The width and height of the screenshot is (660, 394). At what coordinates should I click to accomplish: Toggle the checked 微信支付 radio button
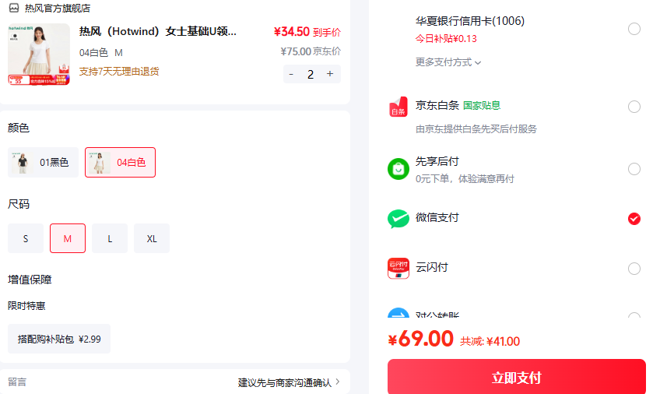tap(634, 219)
